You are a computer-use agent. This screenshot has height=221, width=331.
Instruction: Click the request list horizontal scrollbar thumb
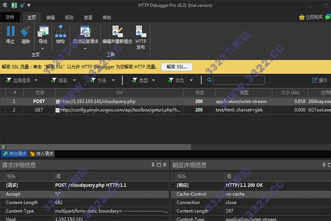[x=99, y=147]
